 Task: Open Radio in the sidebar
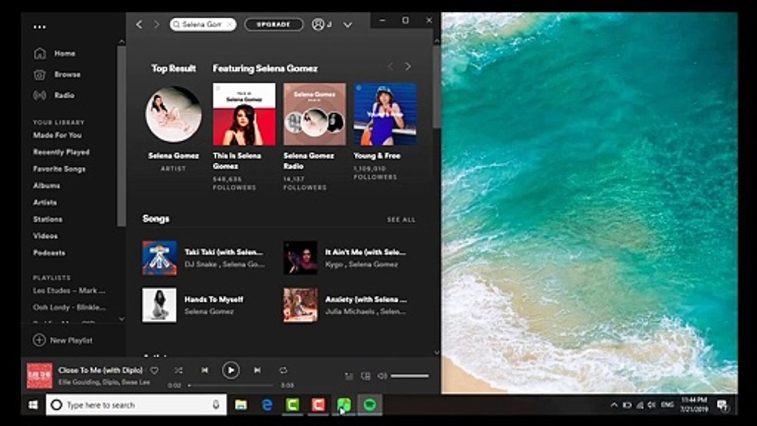[64, 95]
